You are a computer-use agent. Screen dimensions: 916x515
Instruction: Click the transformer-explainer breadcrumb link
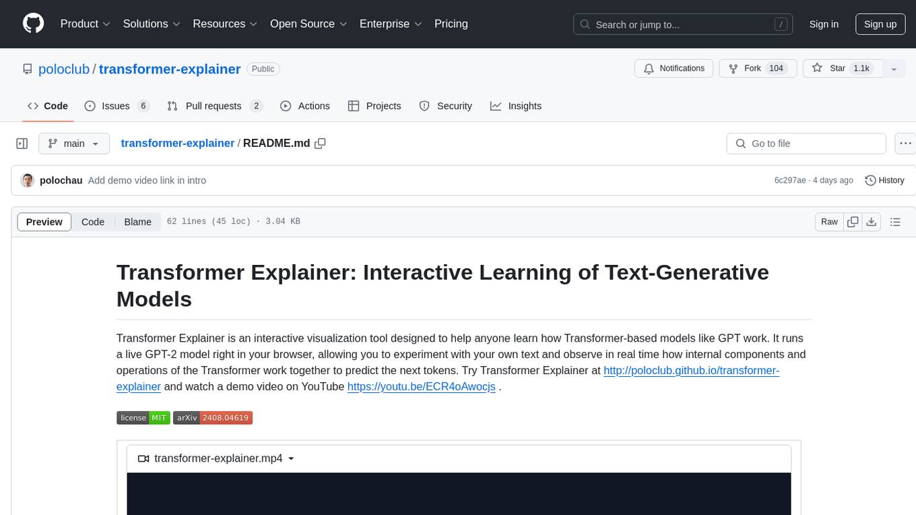coord(177,143)
